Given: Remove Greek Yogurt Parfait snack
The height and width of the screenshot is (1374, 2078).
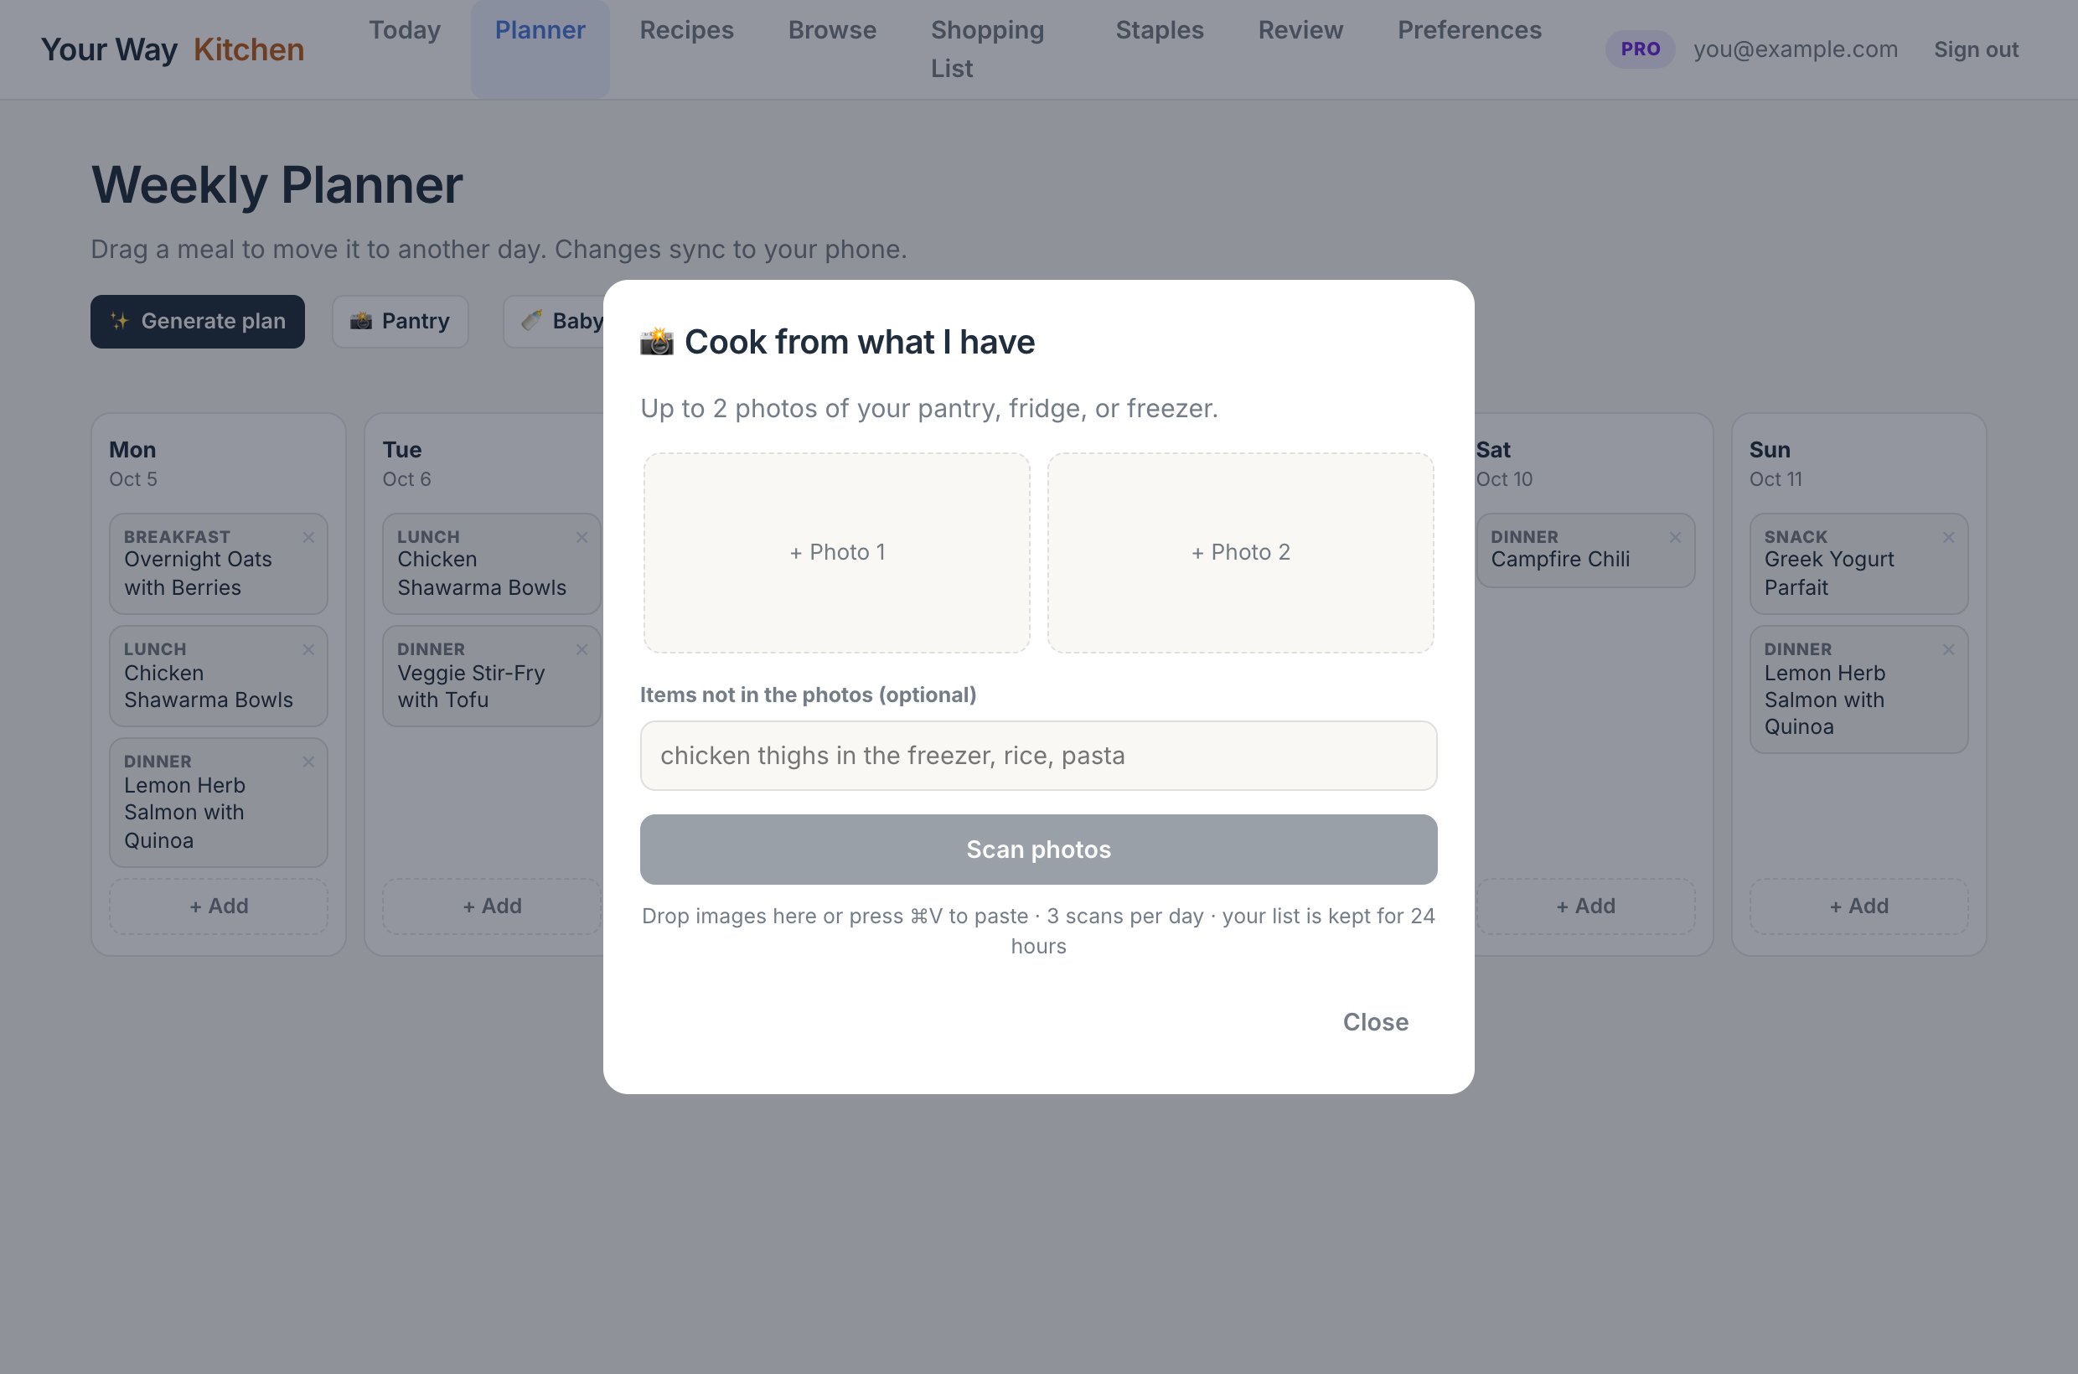Looking at the screenshot, I should point(1949,537).
